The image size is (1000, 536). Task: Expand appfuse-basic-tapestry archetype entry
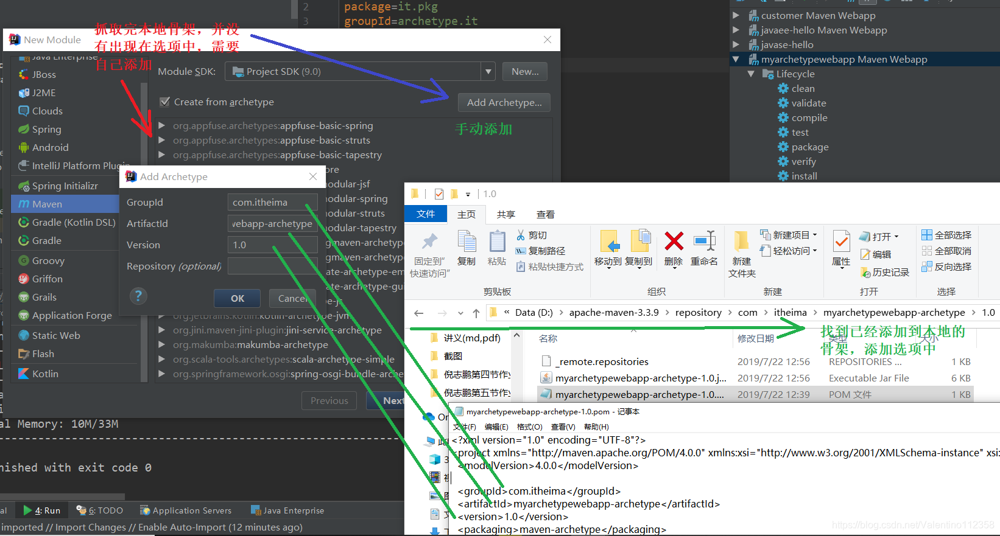coord(162,155)
